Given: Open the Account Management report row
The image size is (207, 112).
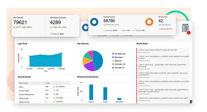Looking at the screenshot, I should pos(44,94).
